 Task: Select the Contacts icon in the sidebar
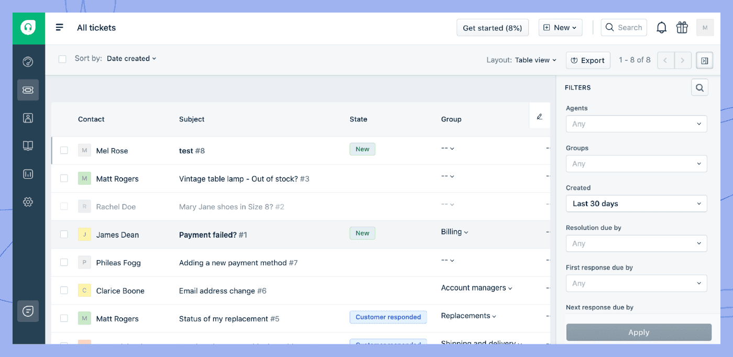(x=28, y=118)
